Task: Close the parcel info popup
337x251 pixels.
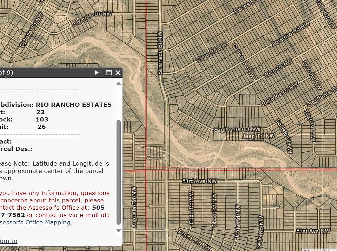Action: (118, 73)
